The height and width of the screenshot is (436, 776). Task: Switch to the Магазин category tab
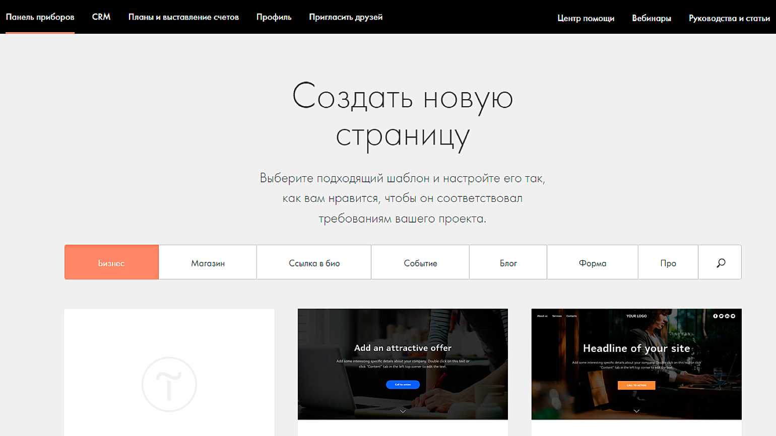(x=208, y=263)
